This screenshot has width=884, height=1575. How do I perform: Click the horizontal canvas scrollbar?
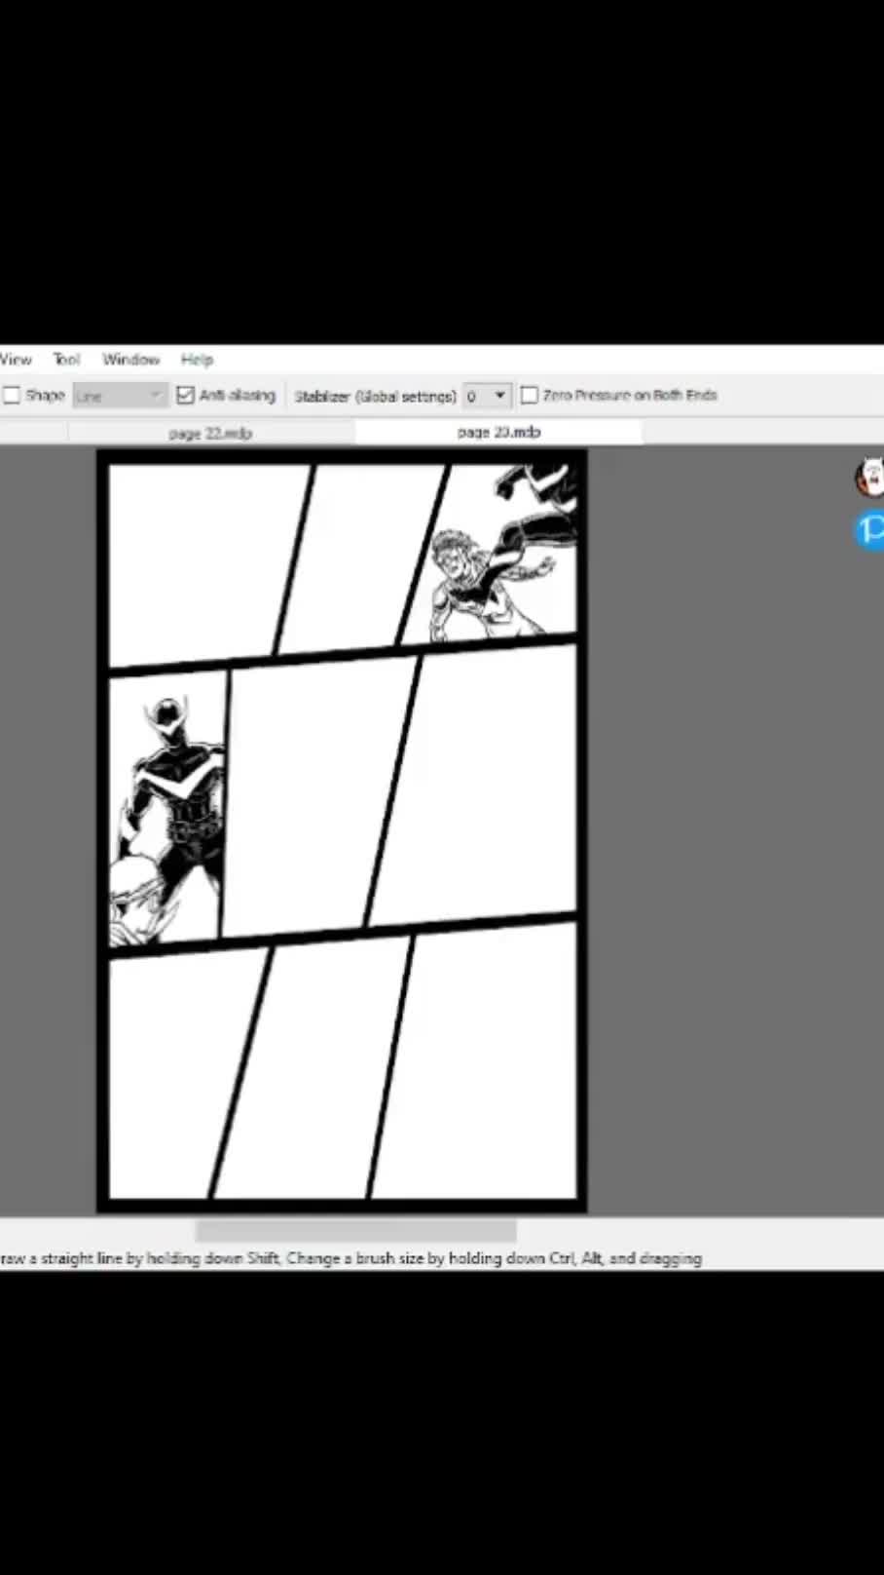[355, 1231]
